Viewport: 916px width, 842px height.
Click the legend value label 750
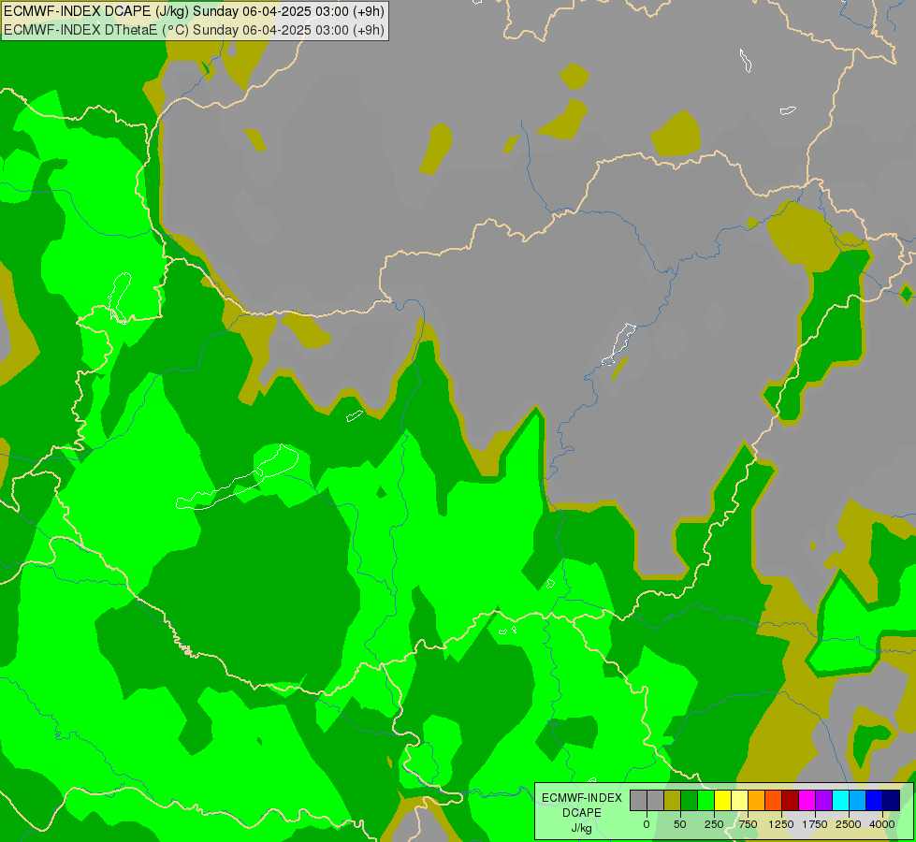coord(748,824)
